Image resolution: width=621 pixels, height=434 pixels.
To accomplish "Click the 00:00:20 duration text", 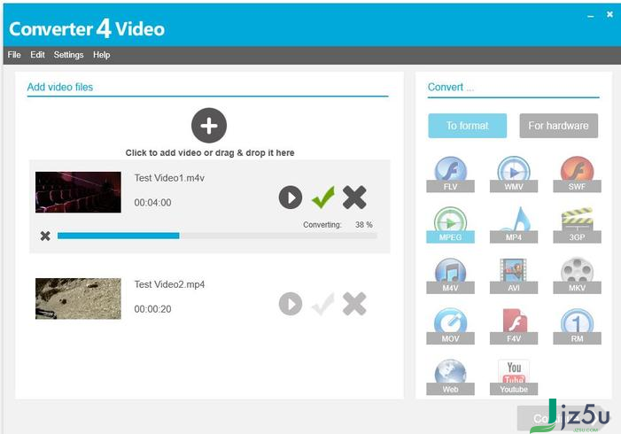I will coord(153,309).
